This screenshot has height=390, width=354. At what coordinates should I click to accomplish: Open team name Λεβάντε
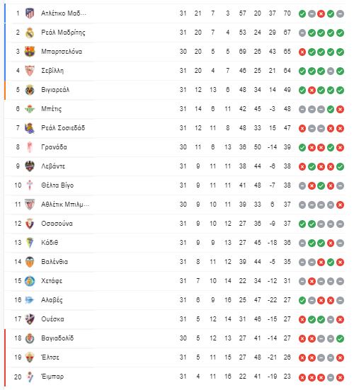click(53, 166)
